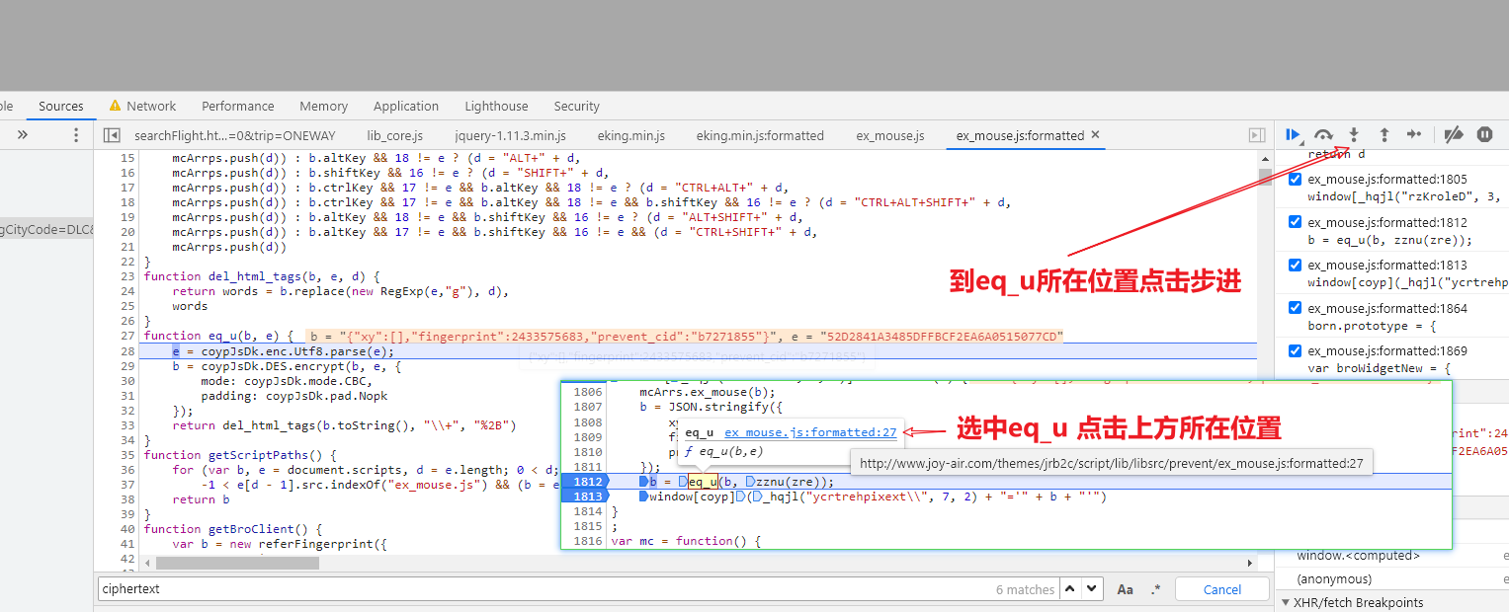Toggle match case in search
Viewport: 1509px width, 612px height.
coord(1125,589)
